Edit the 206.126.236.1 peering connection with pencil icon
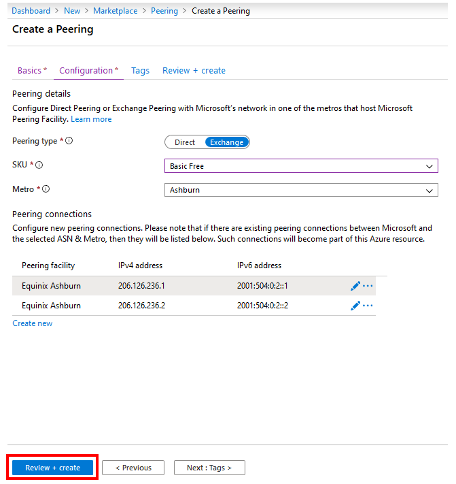This screenshot has width=456, height=484. (355, 286)
